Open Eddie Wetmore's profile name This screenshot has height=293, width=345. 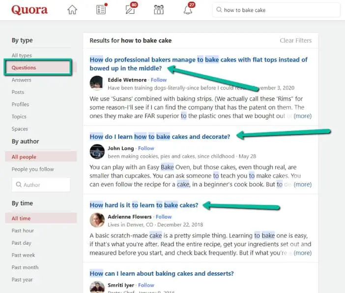pos(127,80)
